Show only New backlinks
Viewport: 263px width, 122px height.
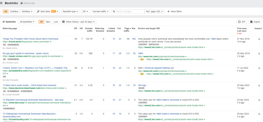tap(48, 22)
